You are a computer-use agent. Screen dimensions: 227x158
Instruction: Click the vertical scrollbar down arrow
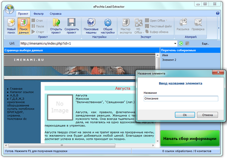pyautogui.click(x=157, y=141)
